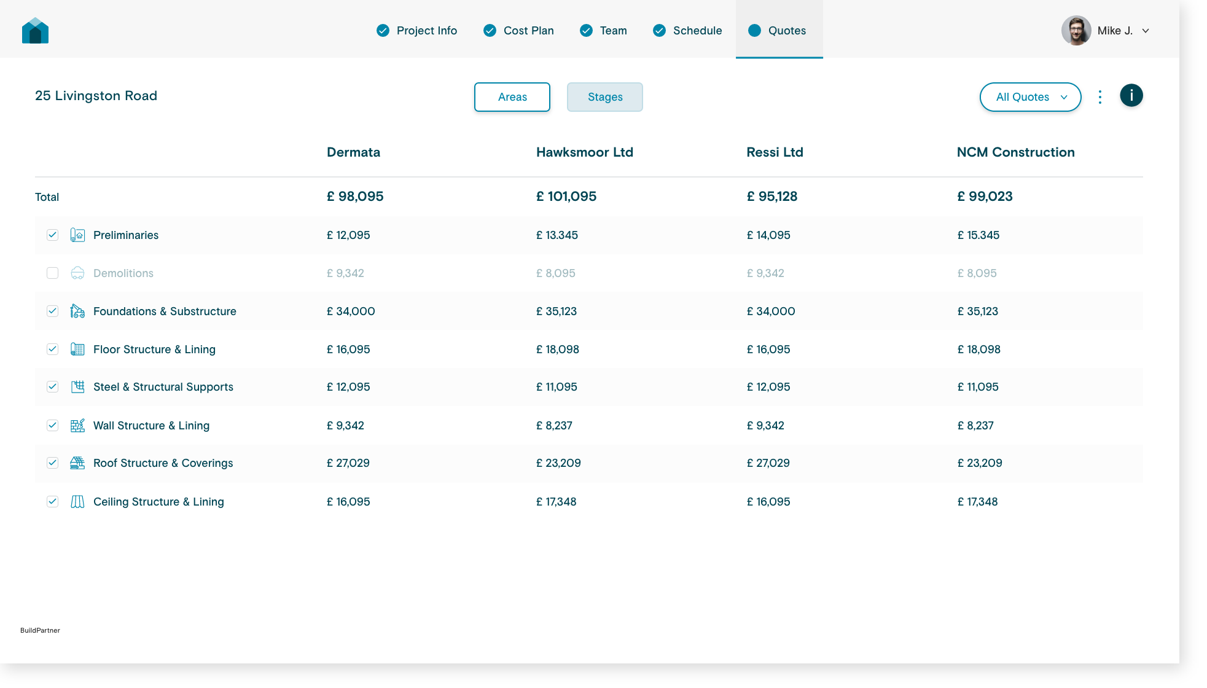
Task: Click NCM Foundations quote £ 35,123
Action: pyautogui.click(x=978, y=311)
